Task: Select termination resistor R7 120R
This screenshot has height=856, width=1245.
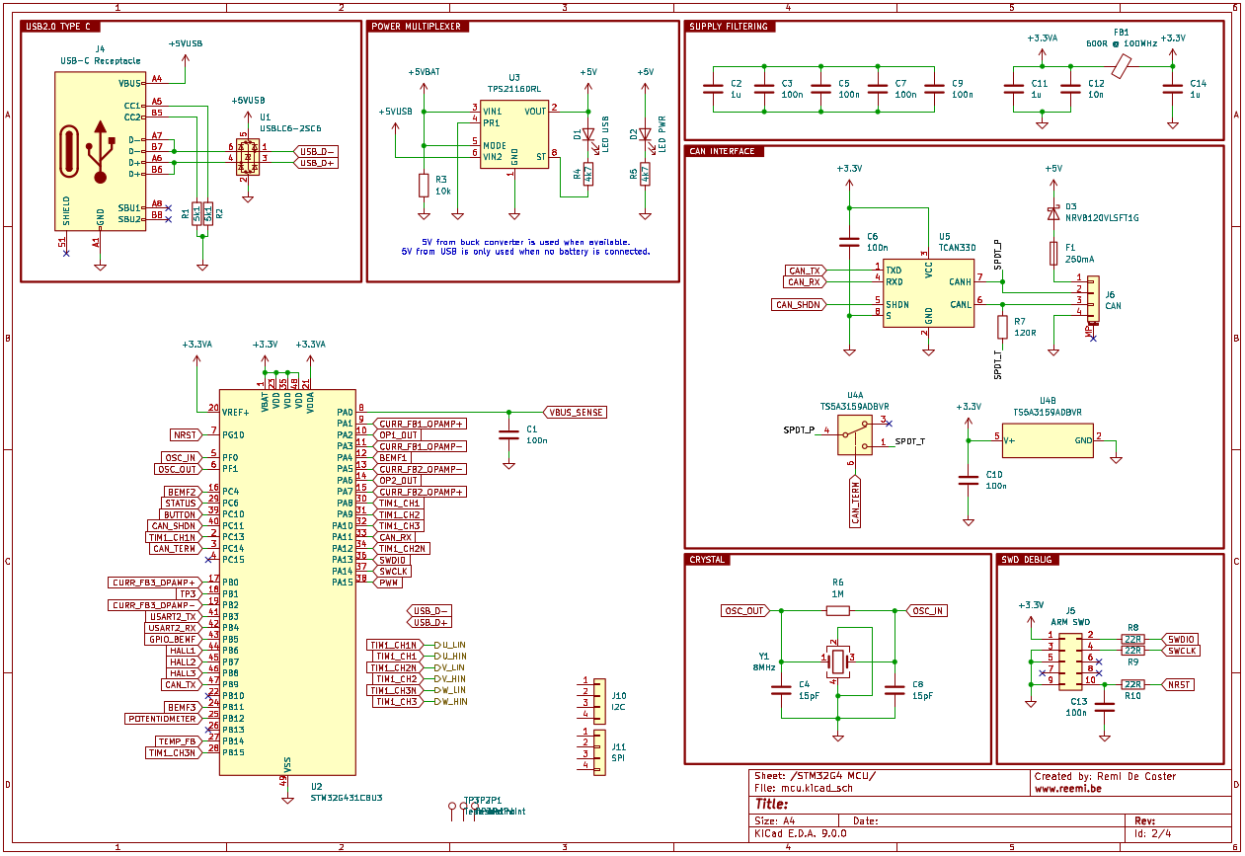Action: [1003, 327]
